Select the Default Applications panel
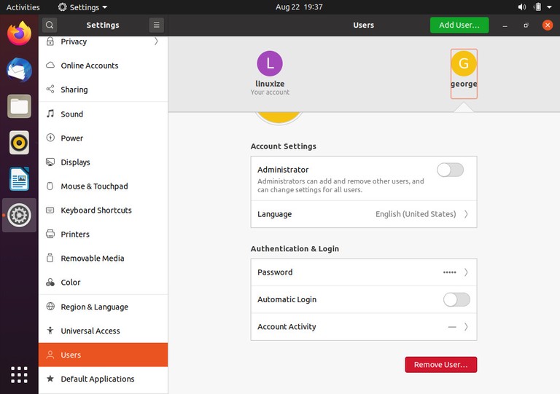 tap(104, 379)
